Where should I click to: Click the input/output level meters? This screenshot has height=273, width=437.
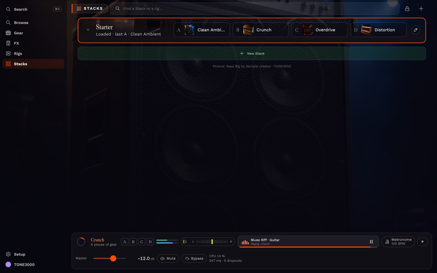pos(167,242)
